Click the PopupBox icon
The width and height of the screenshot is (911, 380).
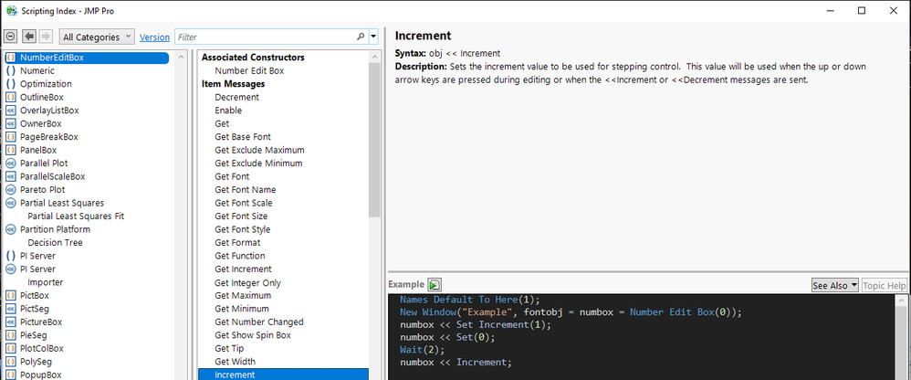10,375
